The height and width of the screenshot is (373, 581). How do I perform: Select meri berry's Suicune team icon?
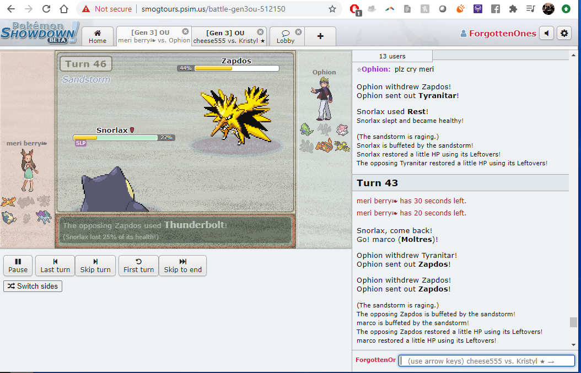coord(44,218)
